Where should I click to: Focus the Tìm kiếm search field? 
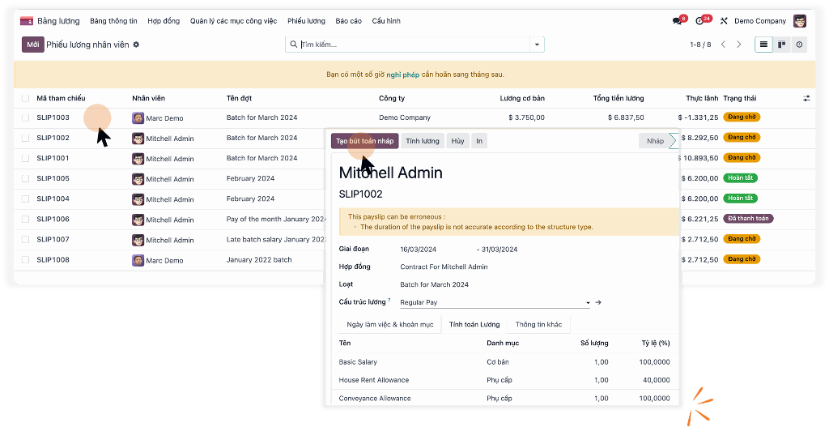click(x=414, y=45)
